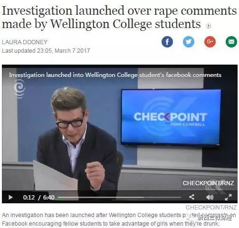The image size is (239, 228).
Task: Seek along the video progress bar
Action: click(x=120, y=197)
